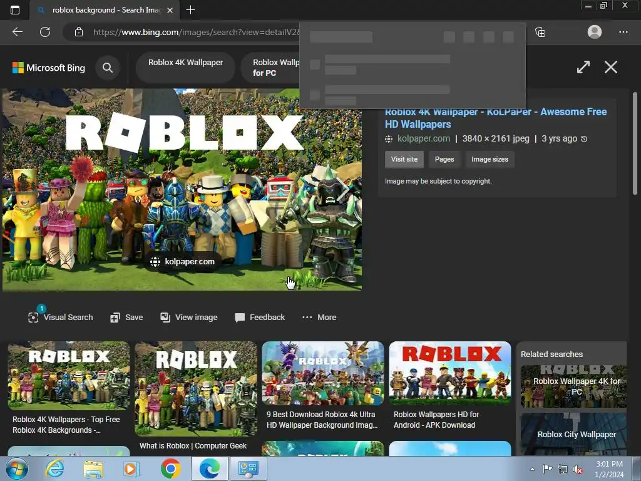The image size is (641, 481).
Task: Open the profile avatar icon
Action: tap(595, 32)
